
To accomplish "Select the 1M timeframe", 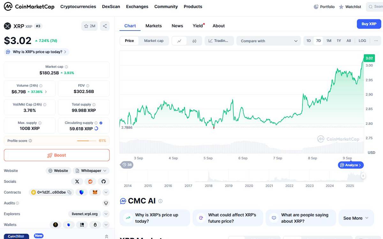I will pos(328,40).
